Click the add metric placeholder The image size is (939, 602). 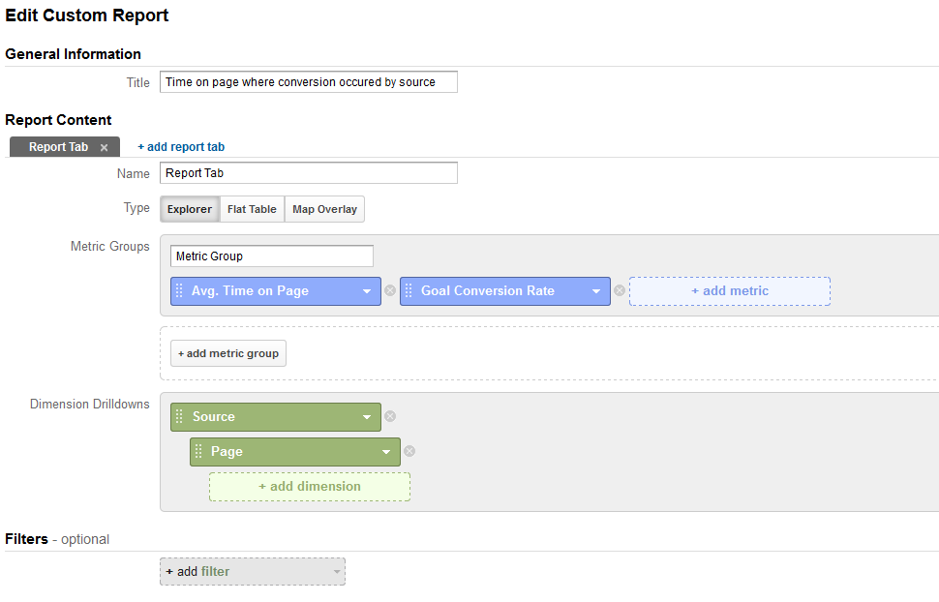click(729, 290)
